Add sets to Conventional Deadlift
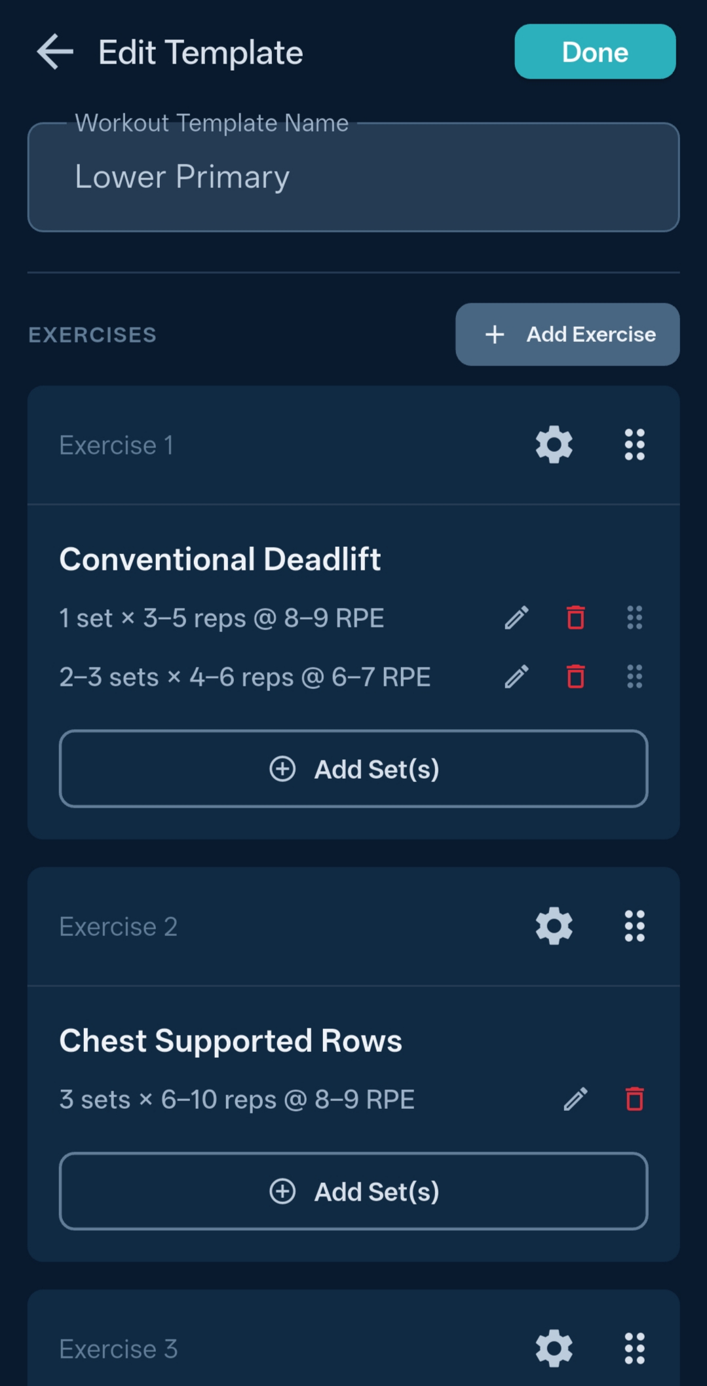707x1386 pixels. (x=353, y=768)
